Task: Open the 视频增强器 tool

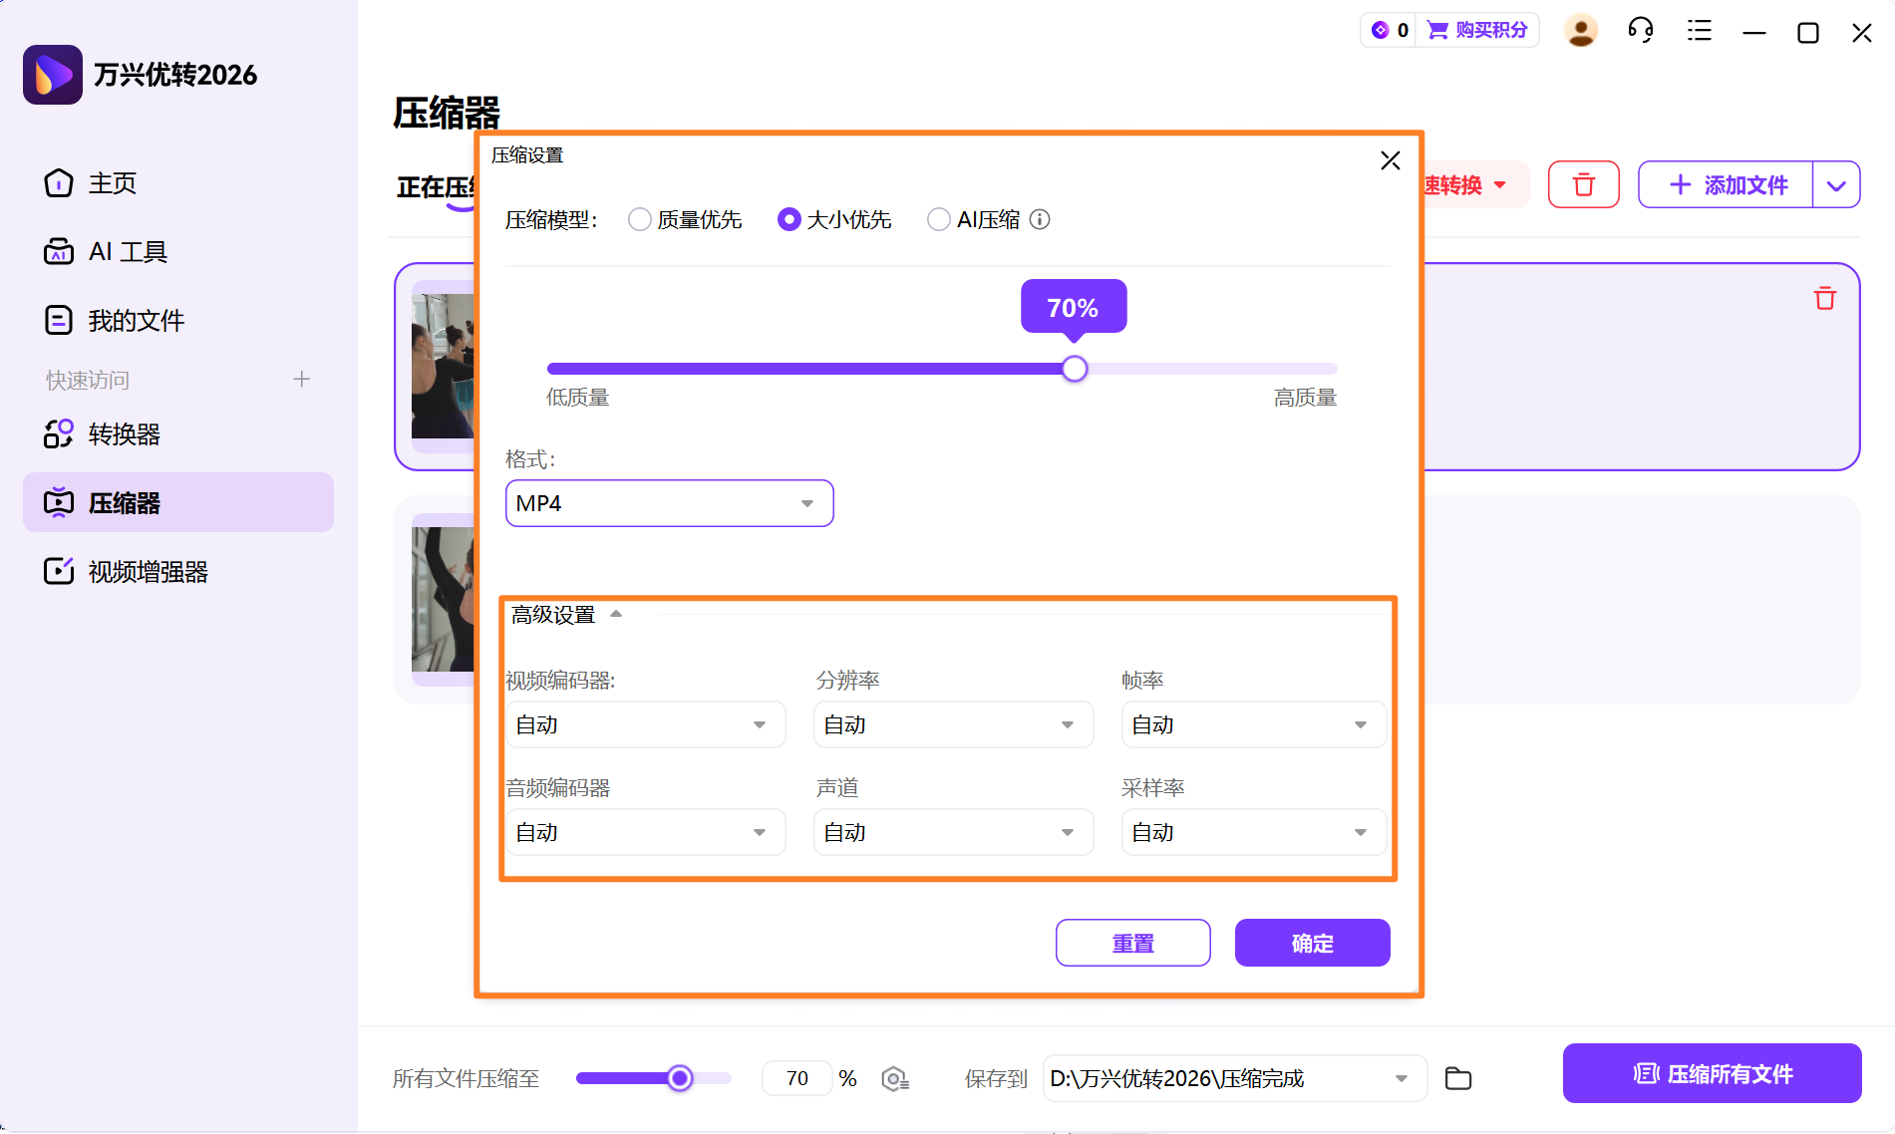Action: click(148, 571)
